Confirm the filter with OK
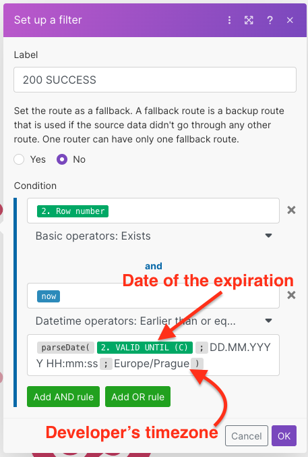 pyautogui.click(x=284, y=435)
